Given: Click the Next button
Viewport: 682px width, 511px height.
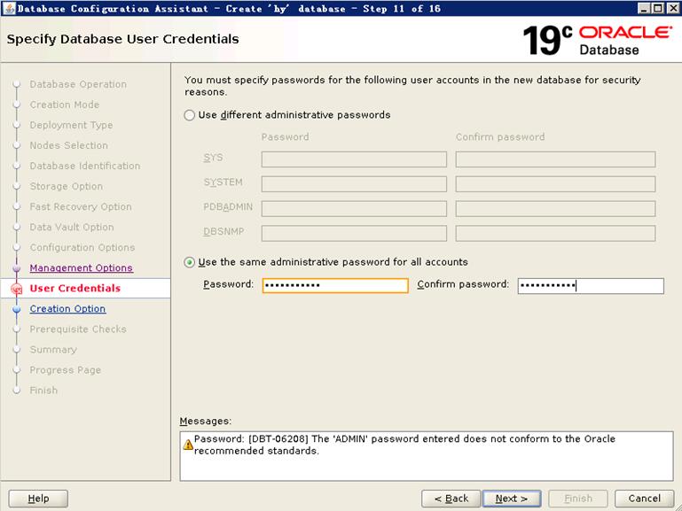Looking at the screenshot, I should tap(512, 499).
